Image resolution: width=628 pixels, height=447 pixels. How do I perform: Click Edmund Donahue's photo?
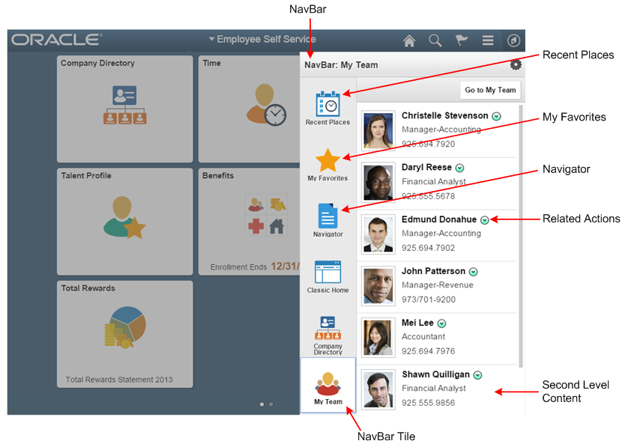click(x=378, y=234)
